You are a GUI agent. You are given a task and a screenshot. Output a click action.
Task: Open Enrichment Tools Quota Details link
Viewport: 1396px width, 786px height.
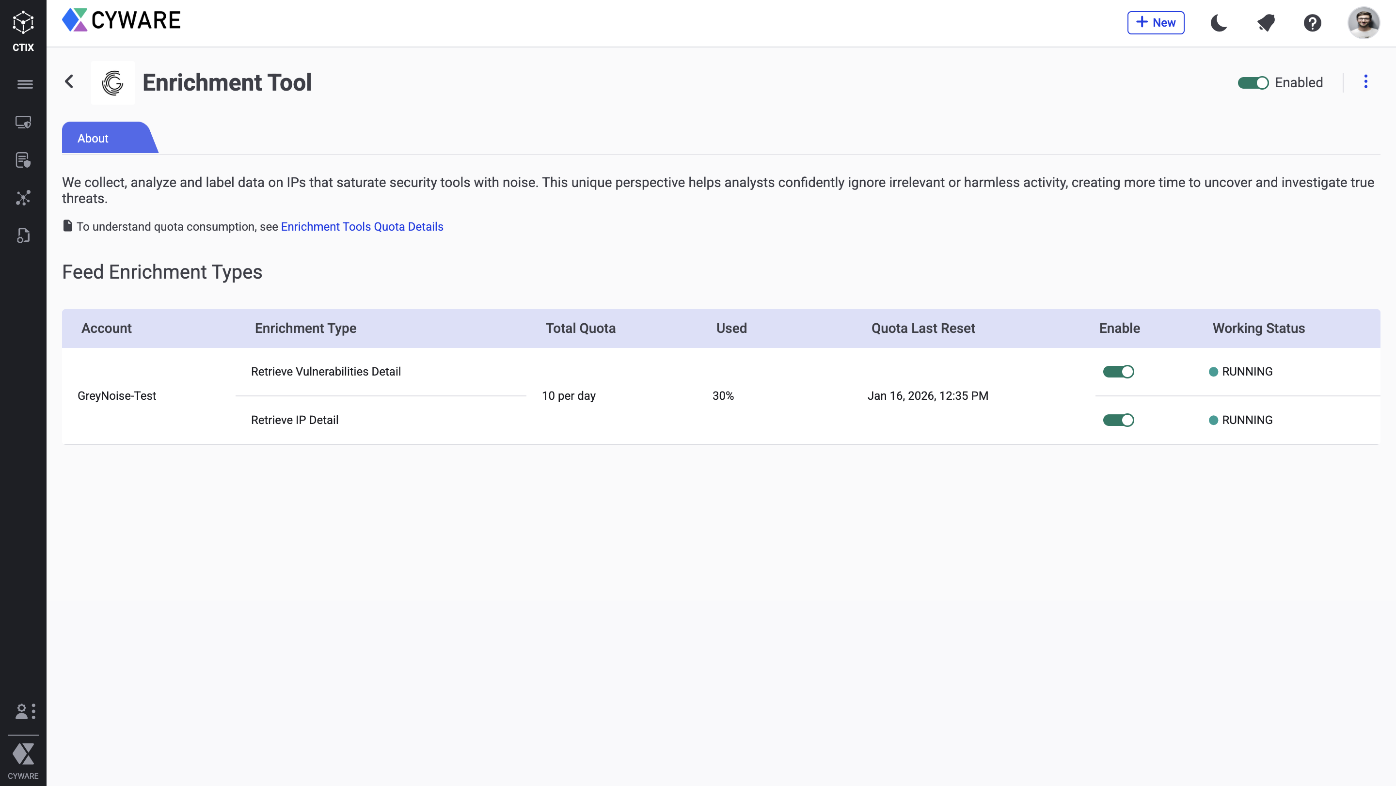click(362, 226)
